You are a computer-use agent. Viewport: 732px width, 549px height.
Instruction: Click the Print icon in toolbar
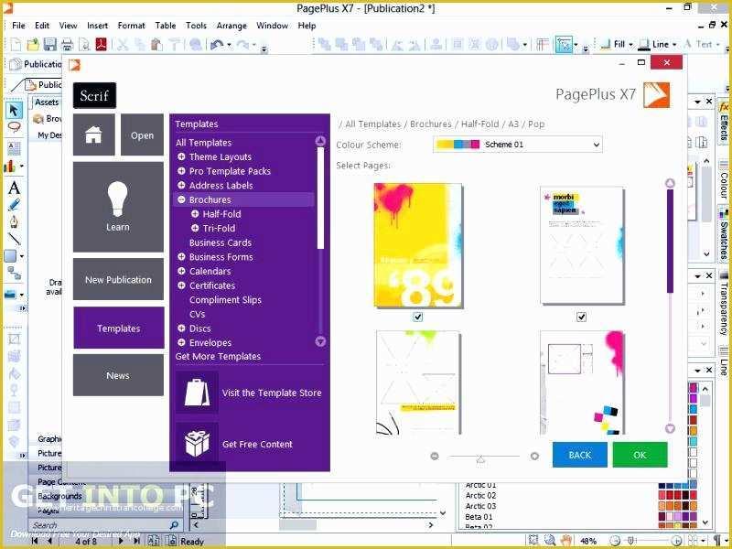67,44
